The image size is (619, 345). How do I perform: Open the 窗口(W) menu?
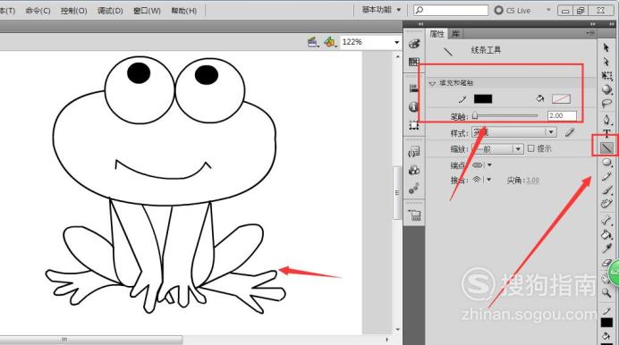[x=147, y=11]
